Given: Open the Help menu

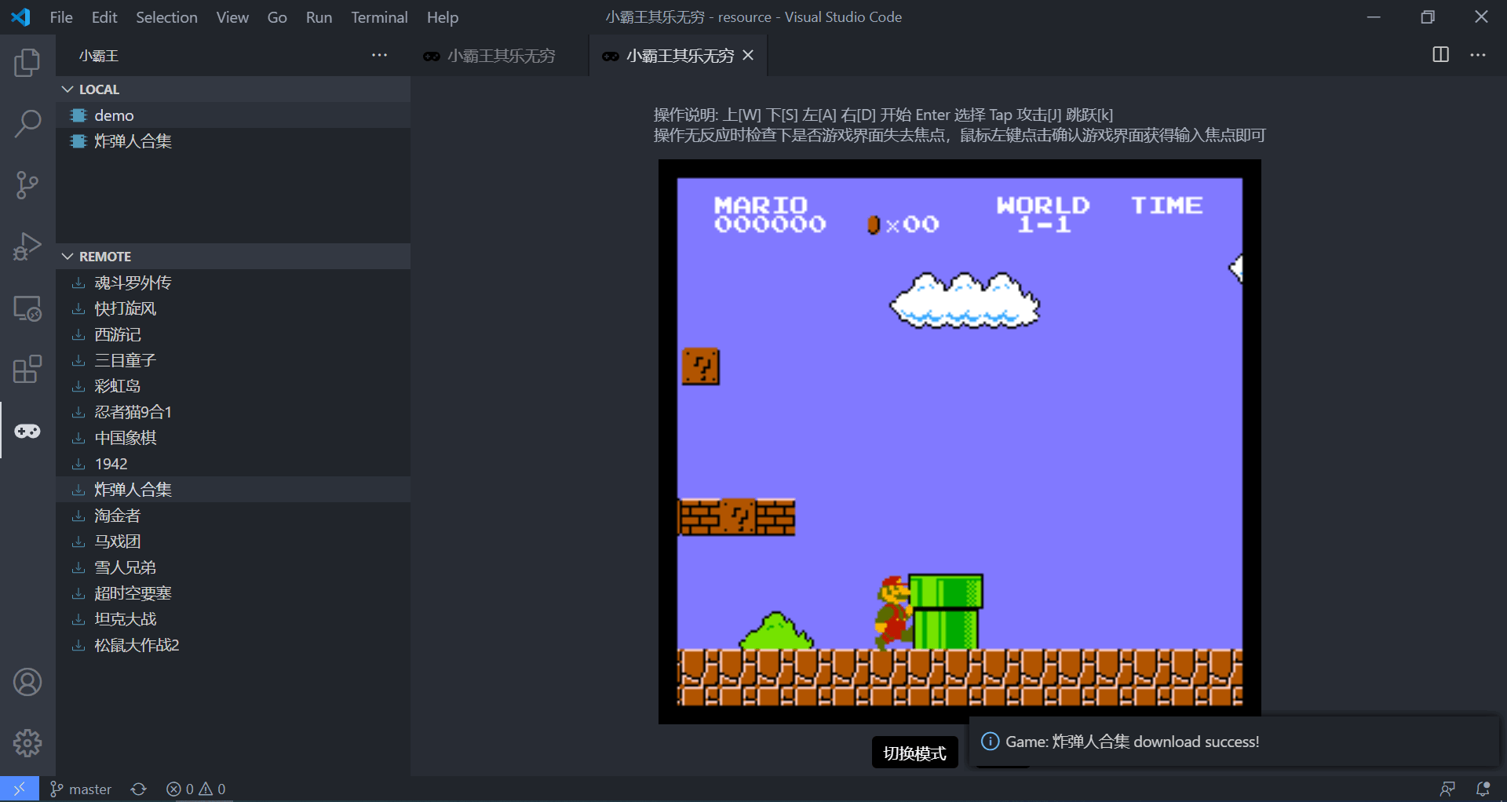Looking at the screenshot, I should 443,16.
